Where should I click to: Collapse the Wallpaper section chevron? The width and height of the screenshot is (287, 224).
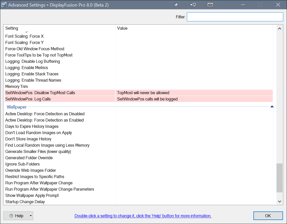272,107
